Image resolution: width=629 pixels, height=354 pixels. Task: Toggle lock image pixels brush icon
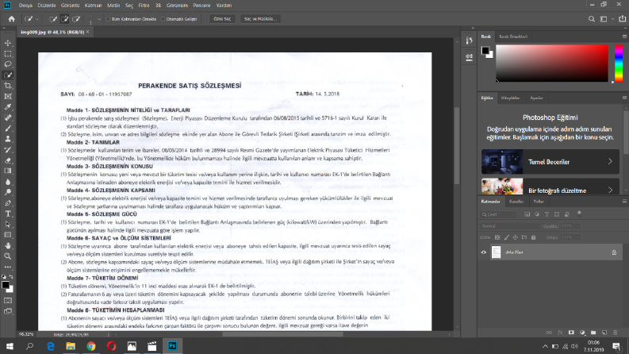click(506, 237)
